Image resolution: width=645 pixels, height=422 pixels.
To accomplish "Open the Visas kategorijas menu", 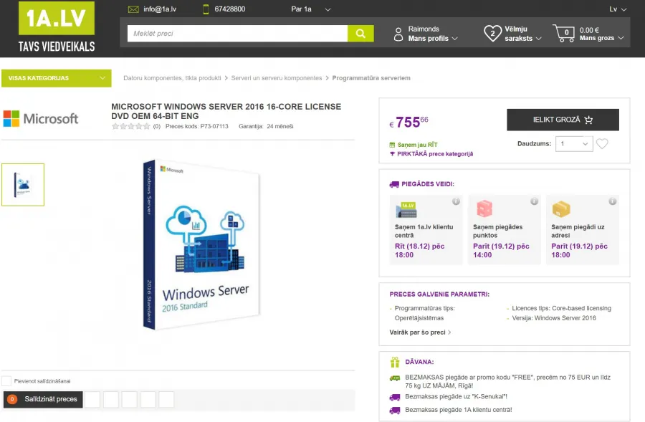I will coord(57,78).
